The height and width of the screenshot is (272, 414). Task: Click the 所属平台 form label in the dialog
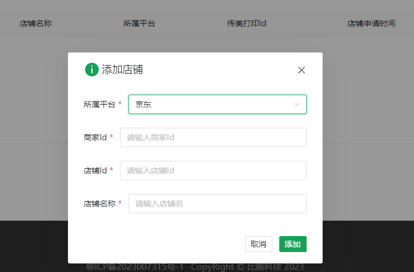(99, 104)
